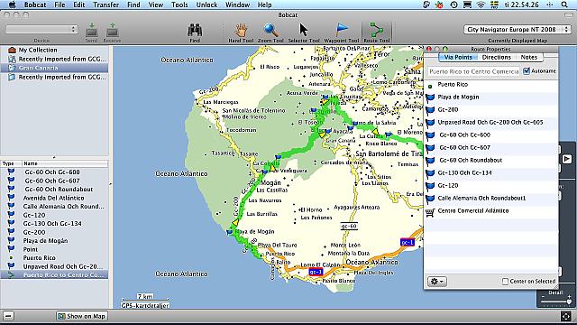Viewport: 577px width, 325px height.
Task: Open the City Navigator Europe map dropdown
Action: [517, 30]
